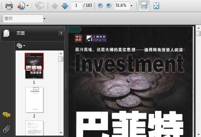The width and height of the screenshot is (201, 137).
Task: Click the 'Investment' title on the cover
Action: coord(129,63)
